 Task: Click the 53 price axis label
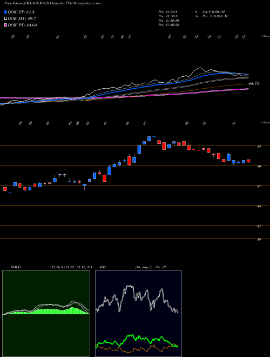(x=259, y=147)
